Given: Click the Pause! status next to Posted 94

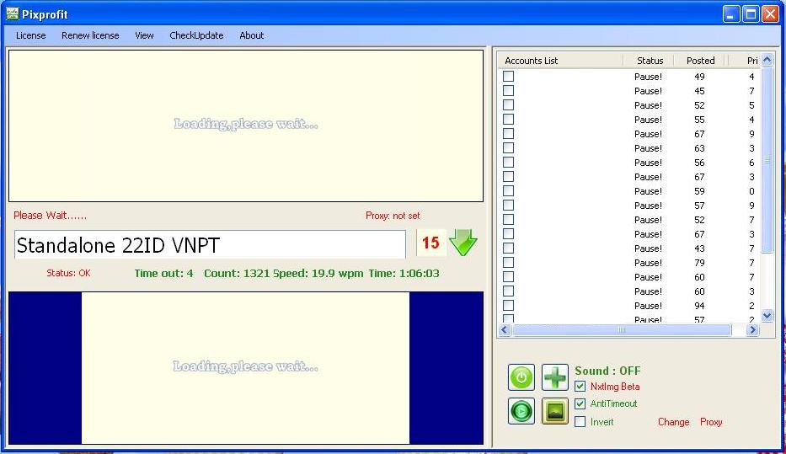Looking at the screenshot, I should [648, 306].
